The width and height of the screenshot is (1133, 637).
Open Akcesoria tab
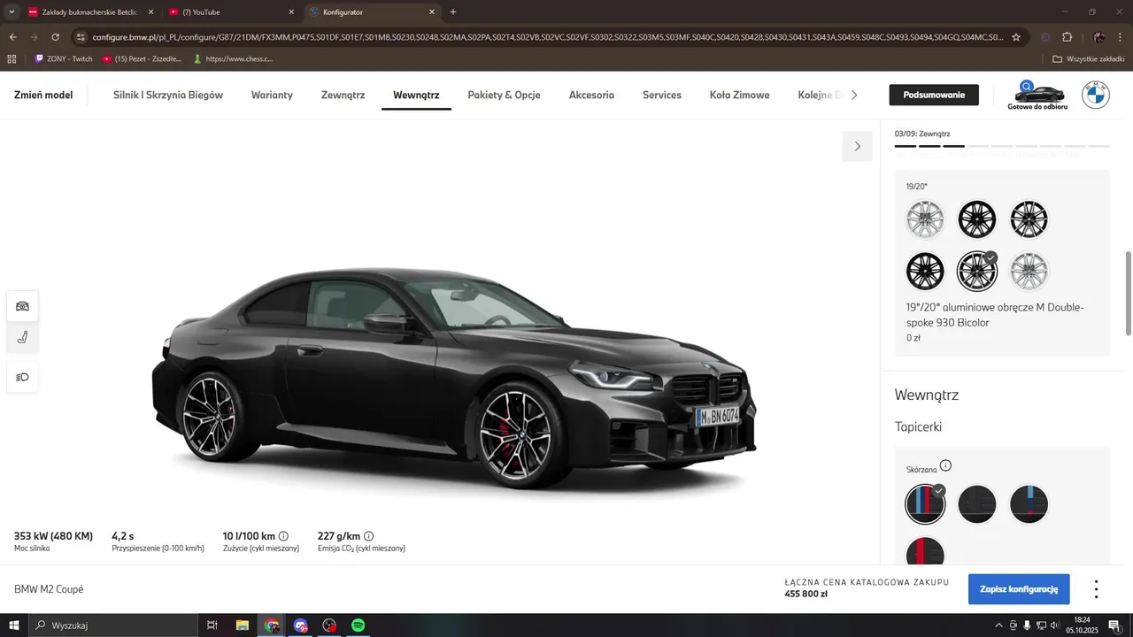pos(591,95)
